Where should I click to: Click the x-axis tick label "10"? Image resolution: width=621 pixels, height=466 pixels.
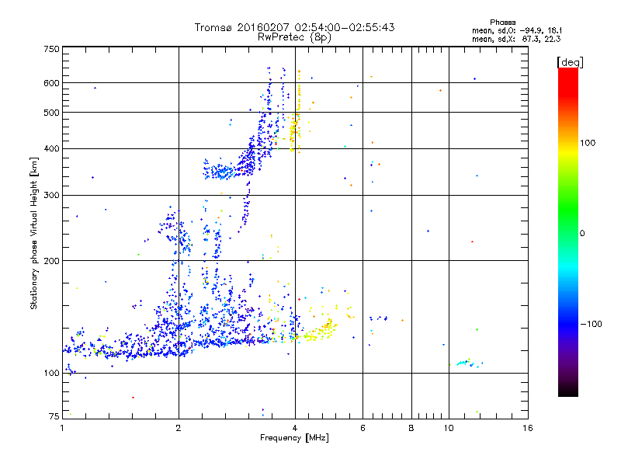coord(449,428)
